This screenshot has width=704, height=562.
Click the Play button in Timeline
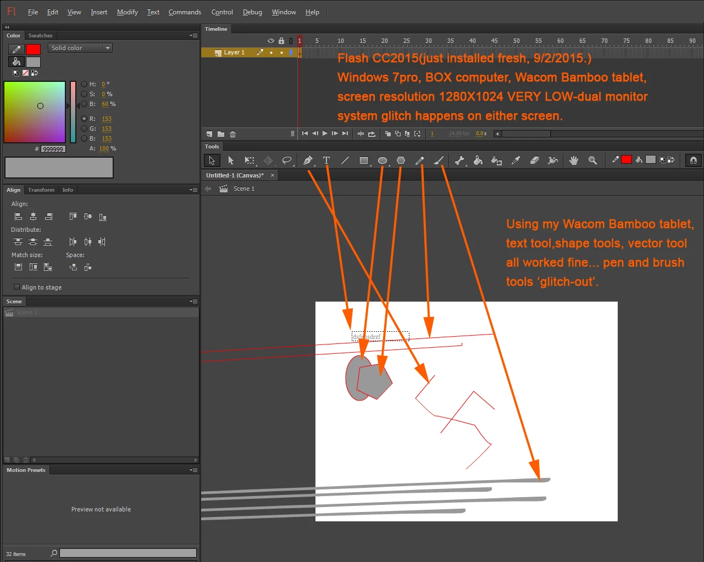tap(325, 133)
